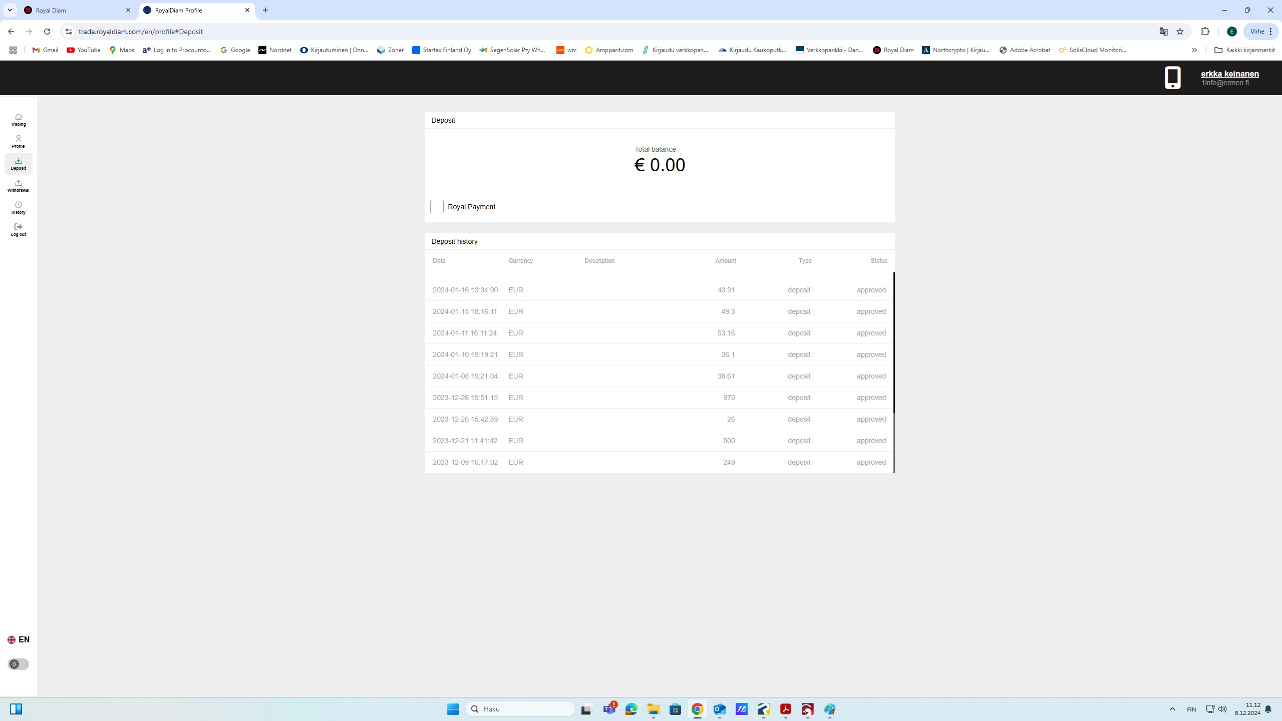Toggle the dark mode switch
The height and width of the screenshot is (721, 1282).
coord(18,664)
